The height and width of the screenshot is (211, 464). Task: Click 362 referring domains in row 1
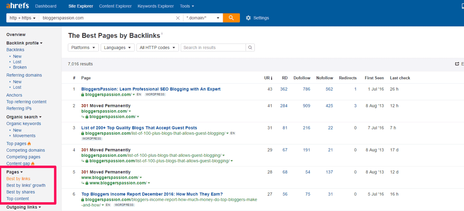(284, 89)
